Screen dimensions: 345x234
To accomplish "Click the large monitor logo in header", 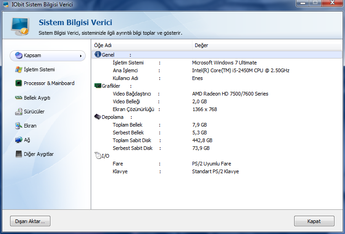I will click(20, 27).
